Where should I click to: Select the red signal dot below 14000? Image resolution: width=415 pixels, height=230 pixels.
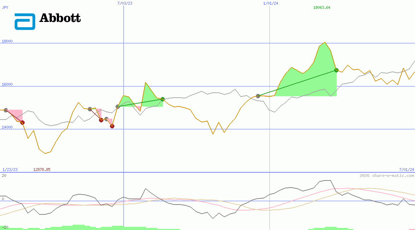click(112, 126)
